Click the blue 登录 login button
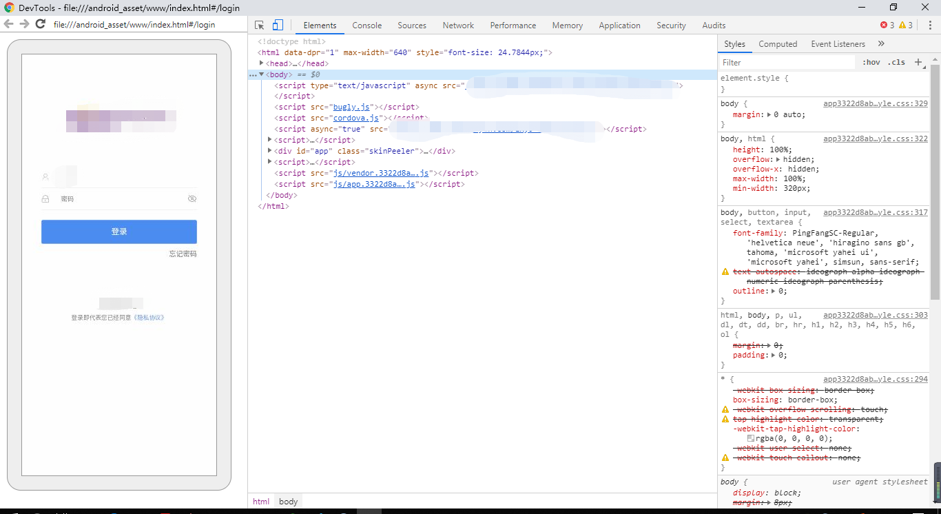The height and width of the screenshot is (514, 941). pos(119,232)
